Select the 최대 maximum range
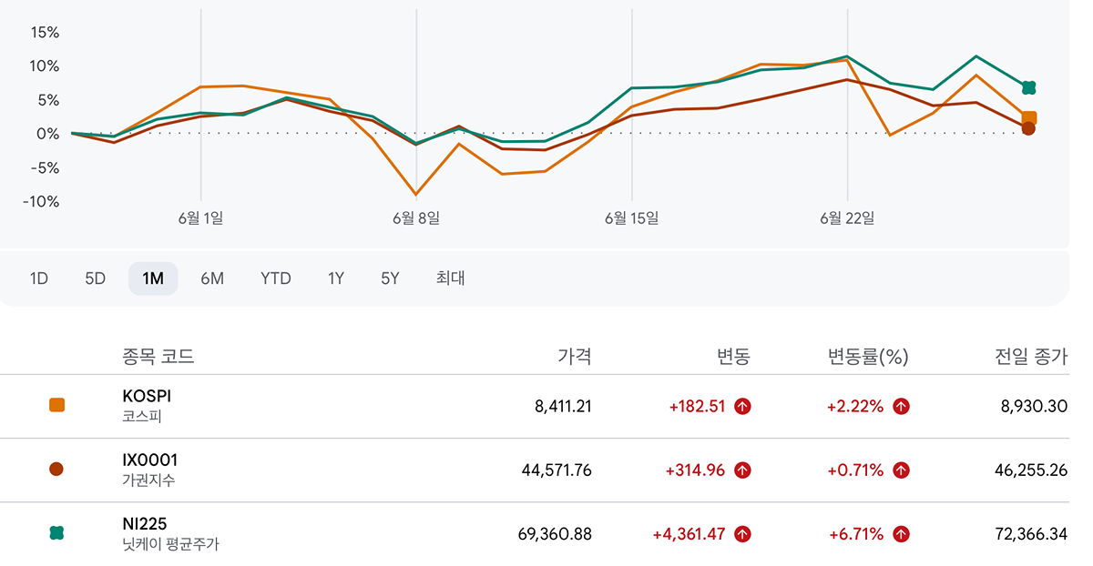The image size is (1093, 566). coord(450,278)
